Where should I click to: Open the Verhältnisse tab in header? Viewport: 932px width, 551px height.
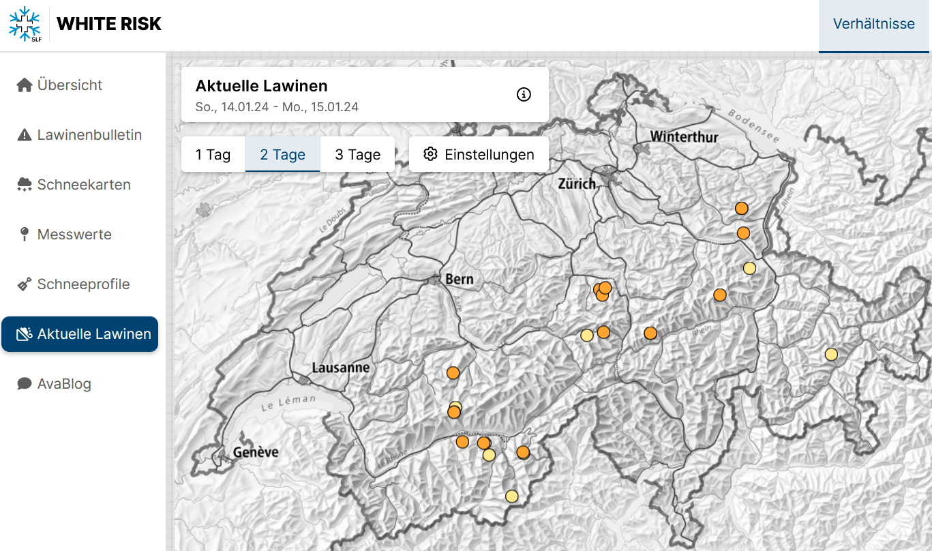873,25
